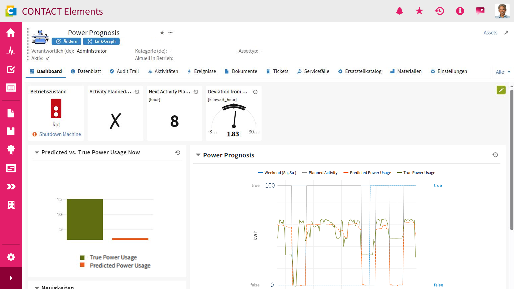Toggle favorite star next to Power Prognosis
514x289 pixels.
click(x=162, y=33)
